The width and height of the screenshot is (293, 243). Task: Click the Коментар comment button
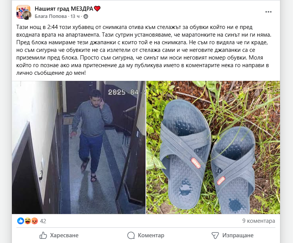[146, 235]
